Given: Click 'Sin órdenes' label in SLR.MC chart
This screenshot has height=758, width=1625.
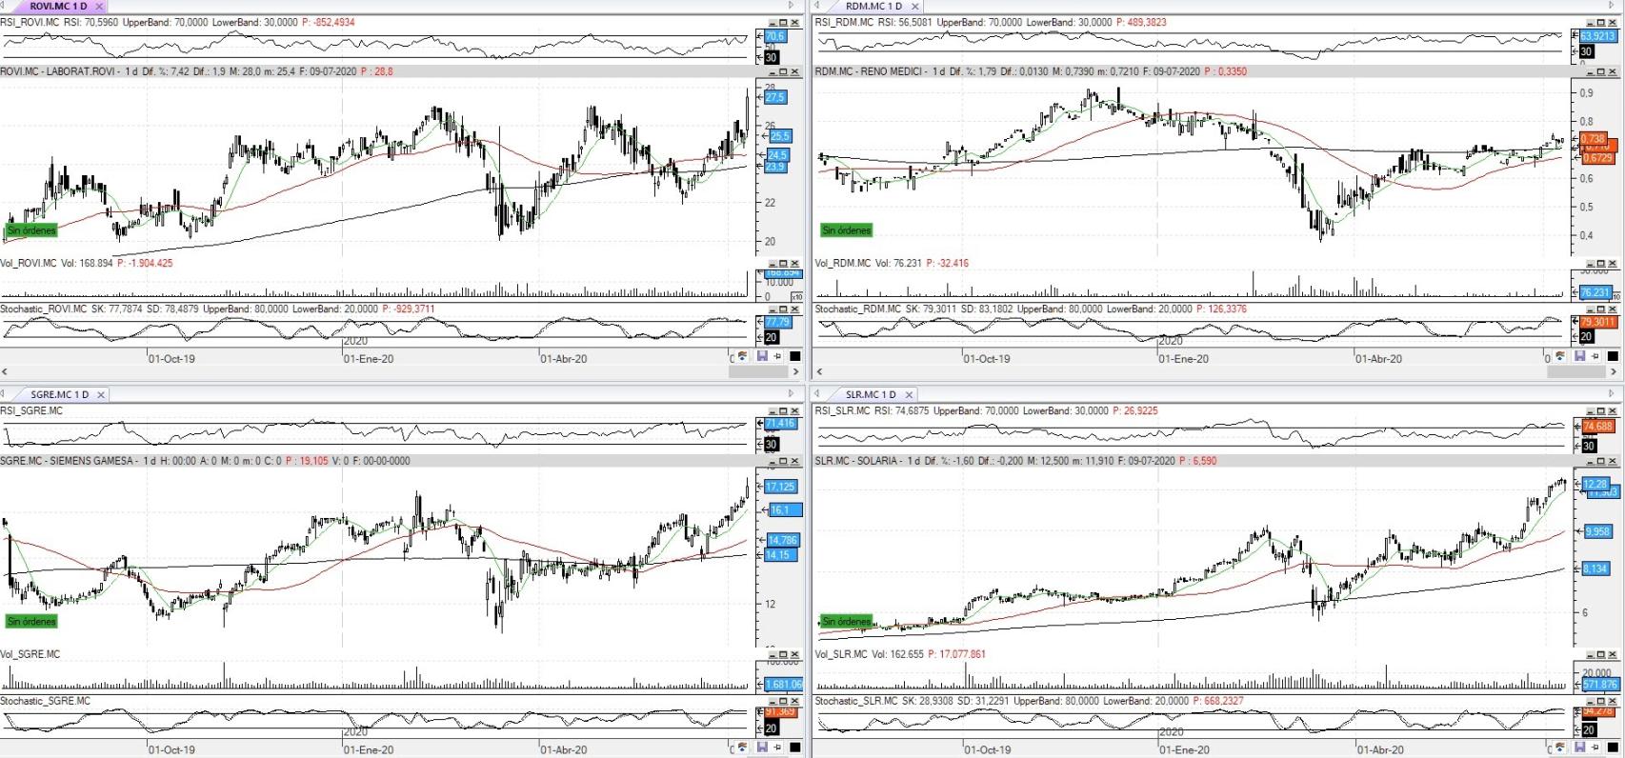Looking at the screenshot, I should tap(847, 622).
